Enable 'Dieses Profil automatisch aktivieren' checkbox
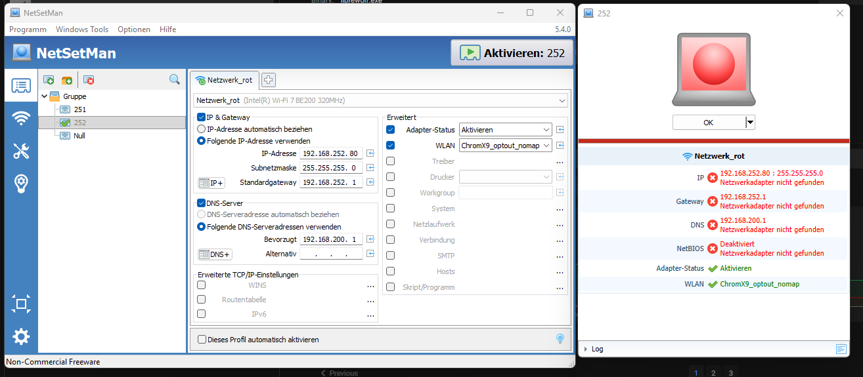Screen dimensions: 863x377 tap(202, 340)
